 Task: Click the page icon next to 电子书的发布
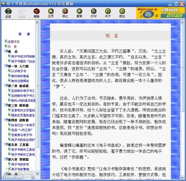point(9,164)
